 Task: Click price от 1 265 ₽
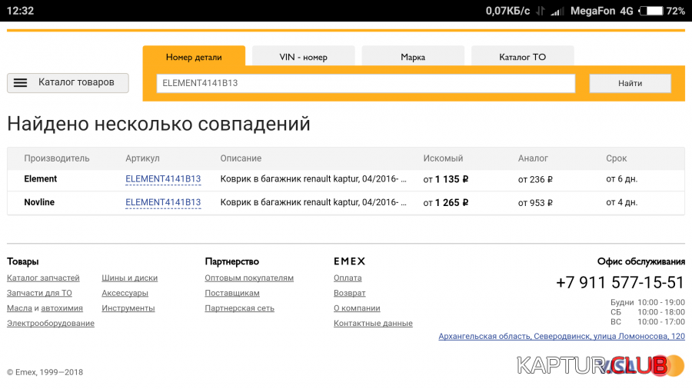[x=446, y=203]
